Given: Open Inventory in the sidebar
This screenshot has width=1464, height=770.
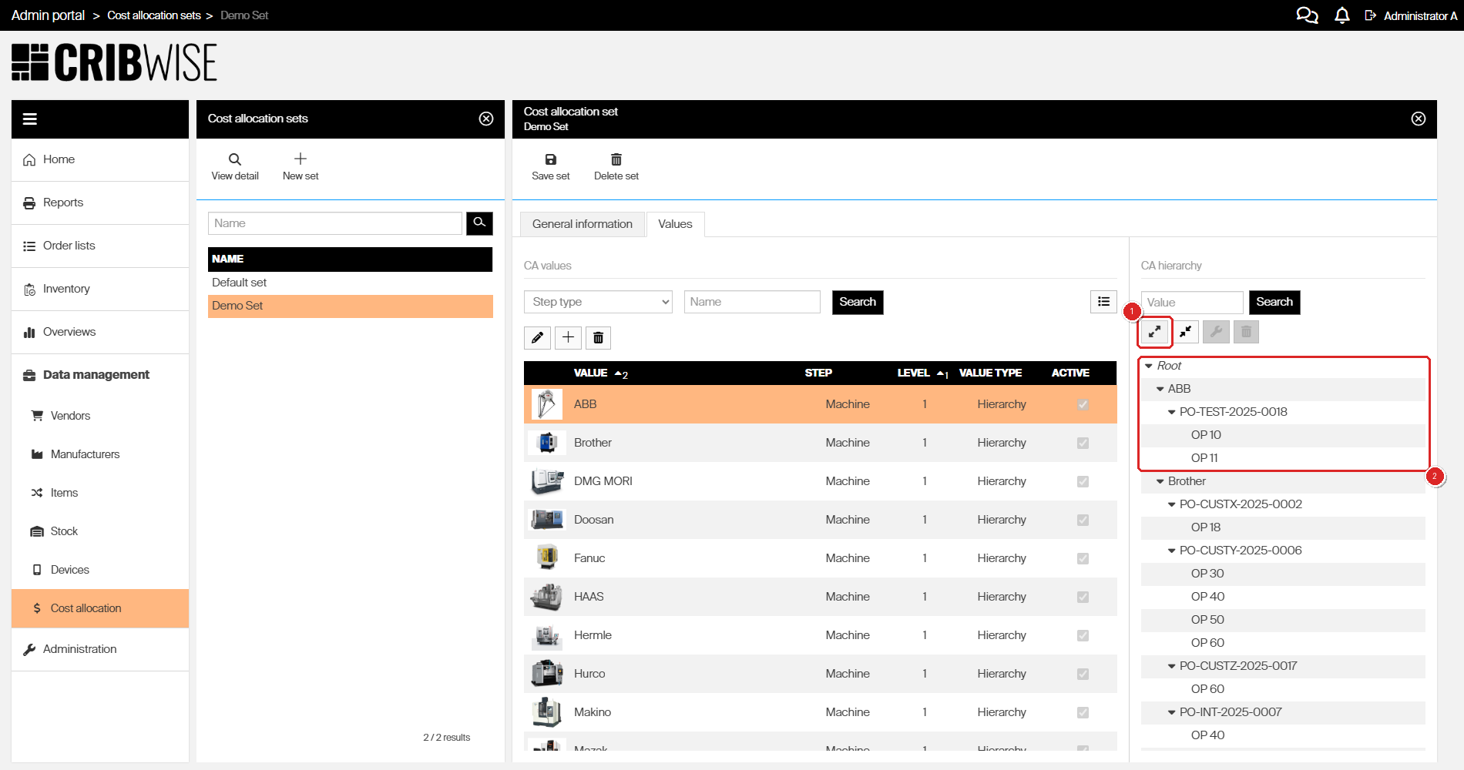Looking at the screenshot, I should 100,289.
